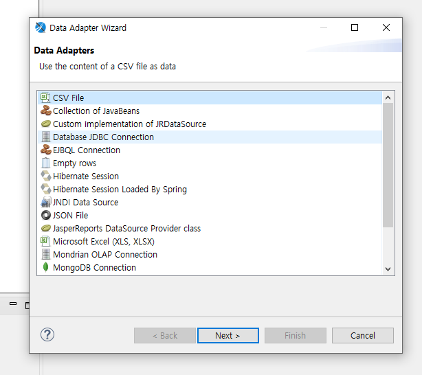This screenshot has height=375, width=422.
Task: Click the Hibernate Session cube icon
Action: [x=46, y=176]
